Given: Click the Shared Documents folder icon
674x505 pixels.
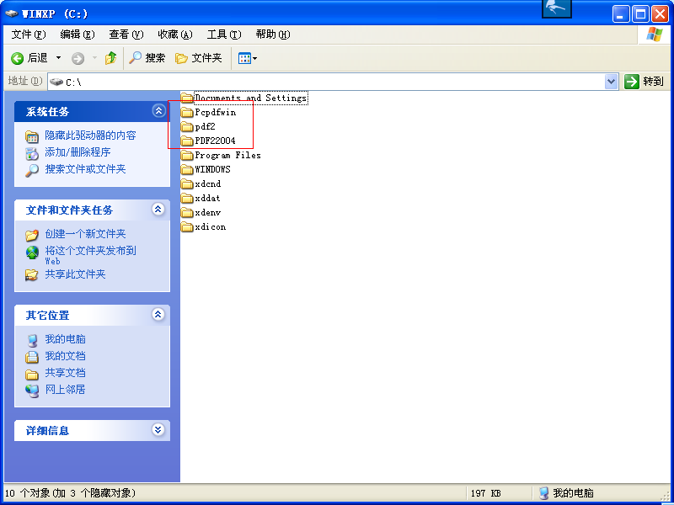Looking at the screenshot, I should 32,374.
